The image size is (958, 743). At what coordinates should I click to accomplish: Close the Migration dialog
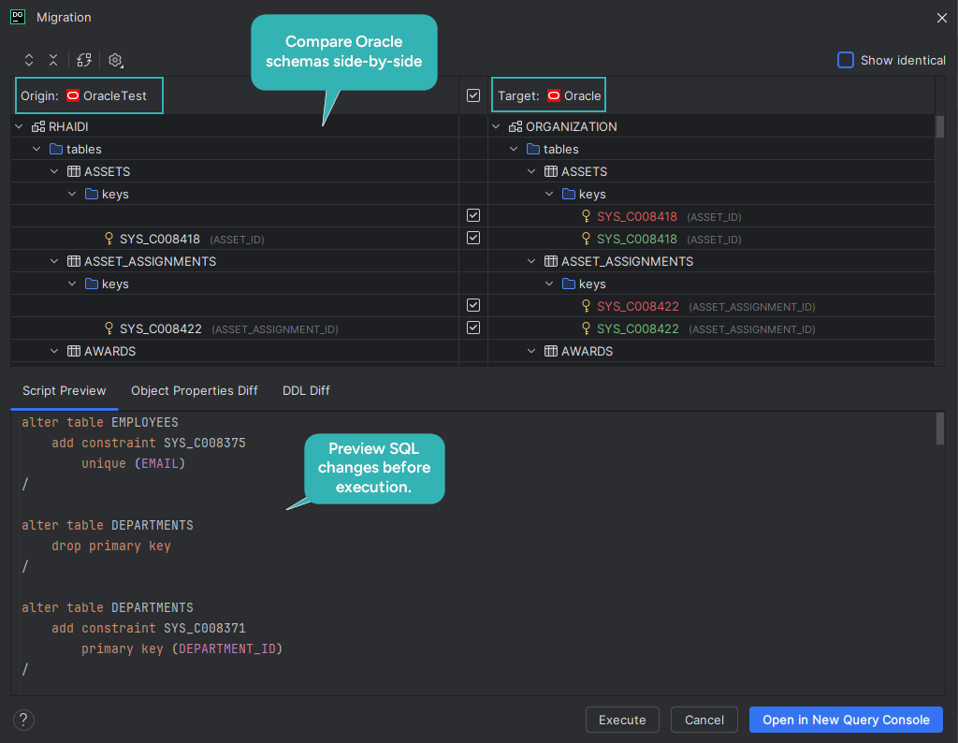click(941, 18)
